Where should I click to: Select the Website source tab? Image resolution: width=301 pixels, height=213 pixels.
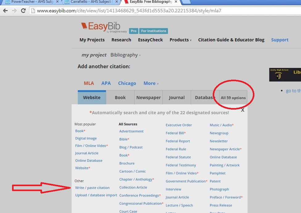coord(92,98)
